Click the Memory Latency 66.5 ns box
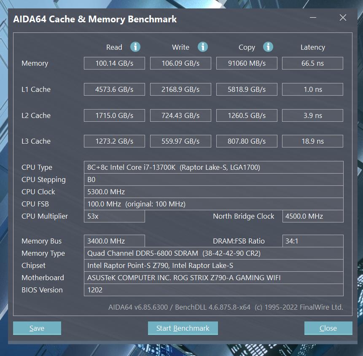Screen dimensions: 363x356 [312, 63]
